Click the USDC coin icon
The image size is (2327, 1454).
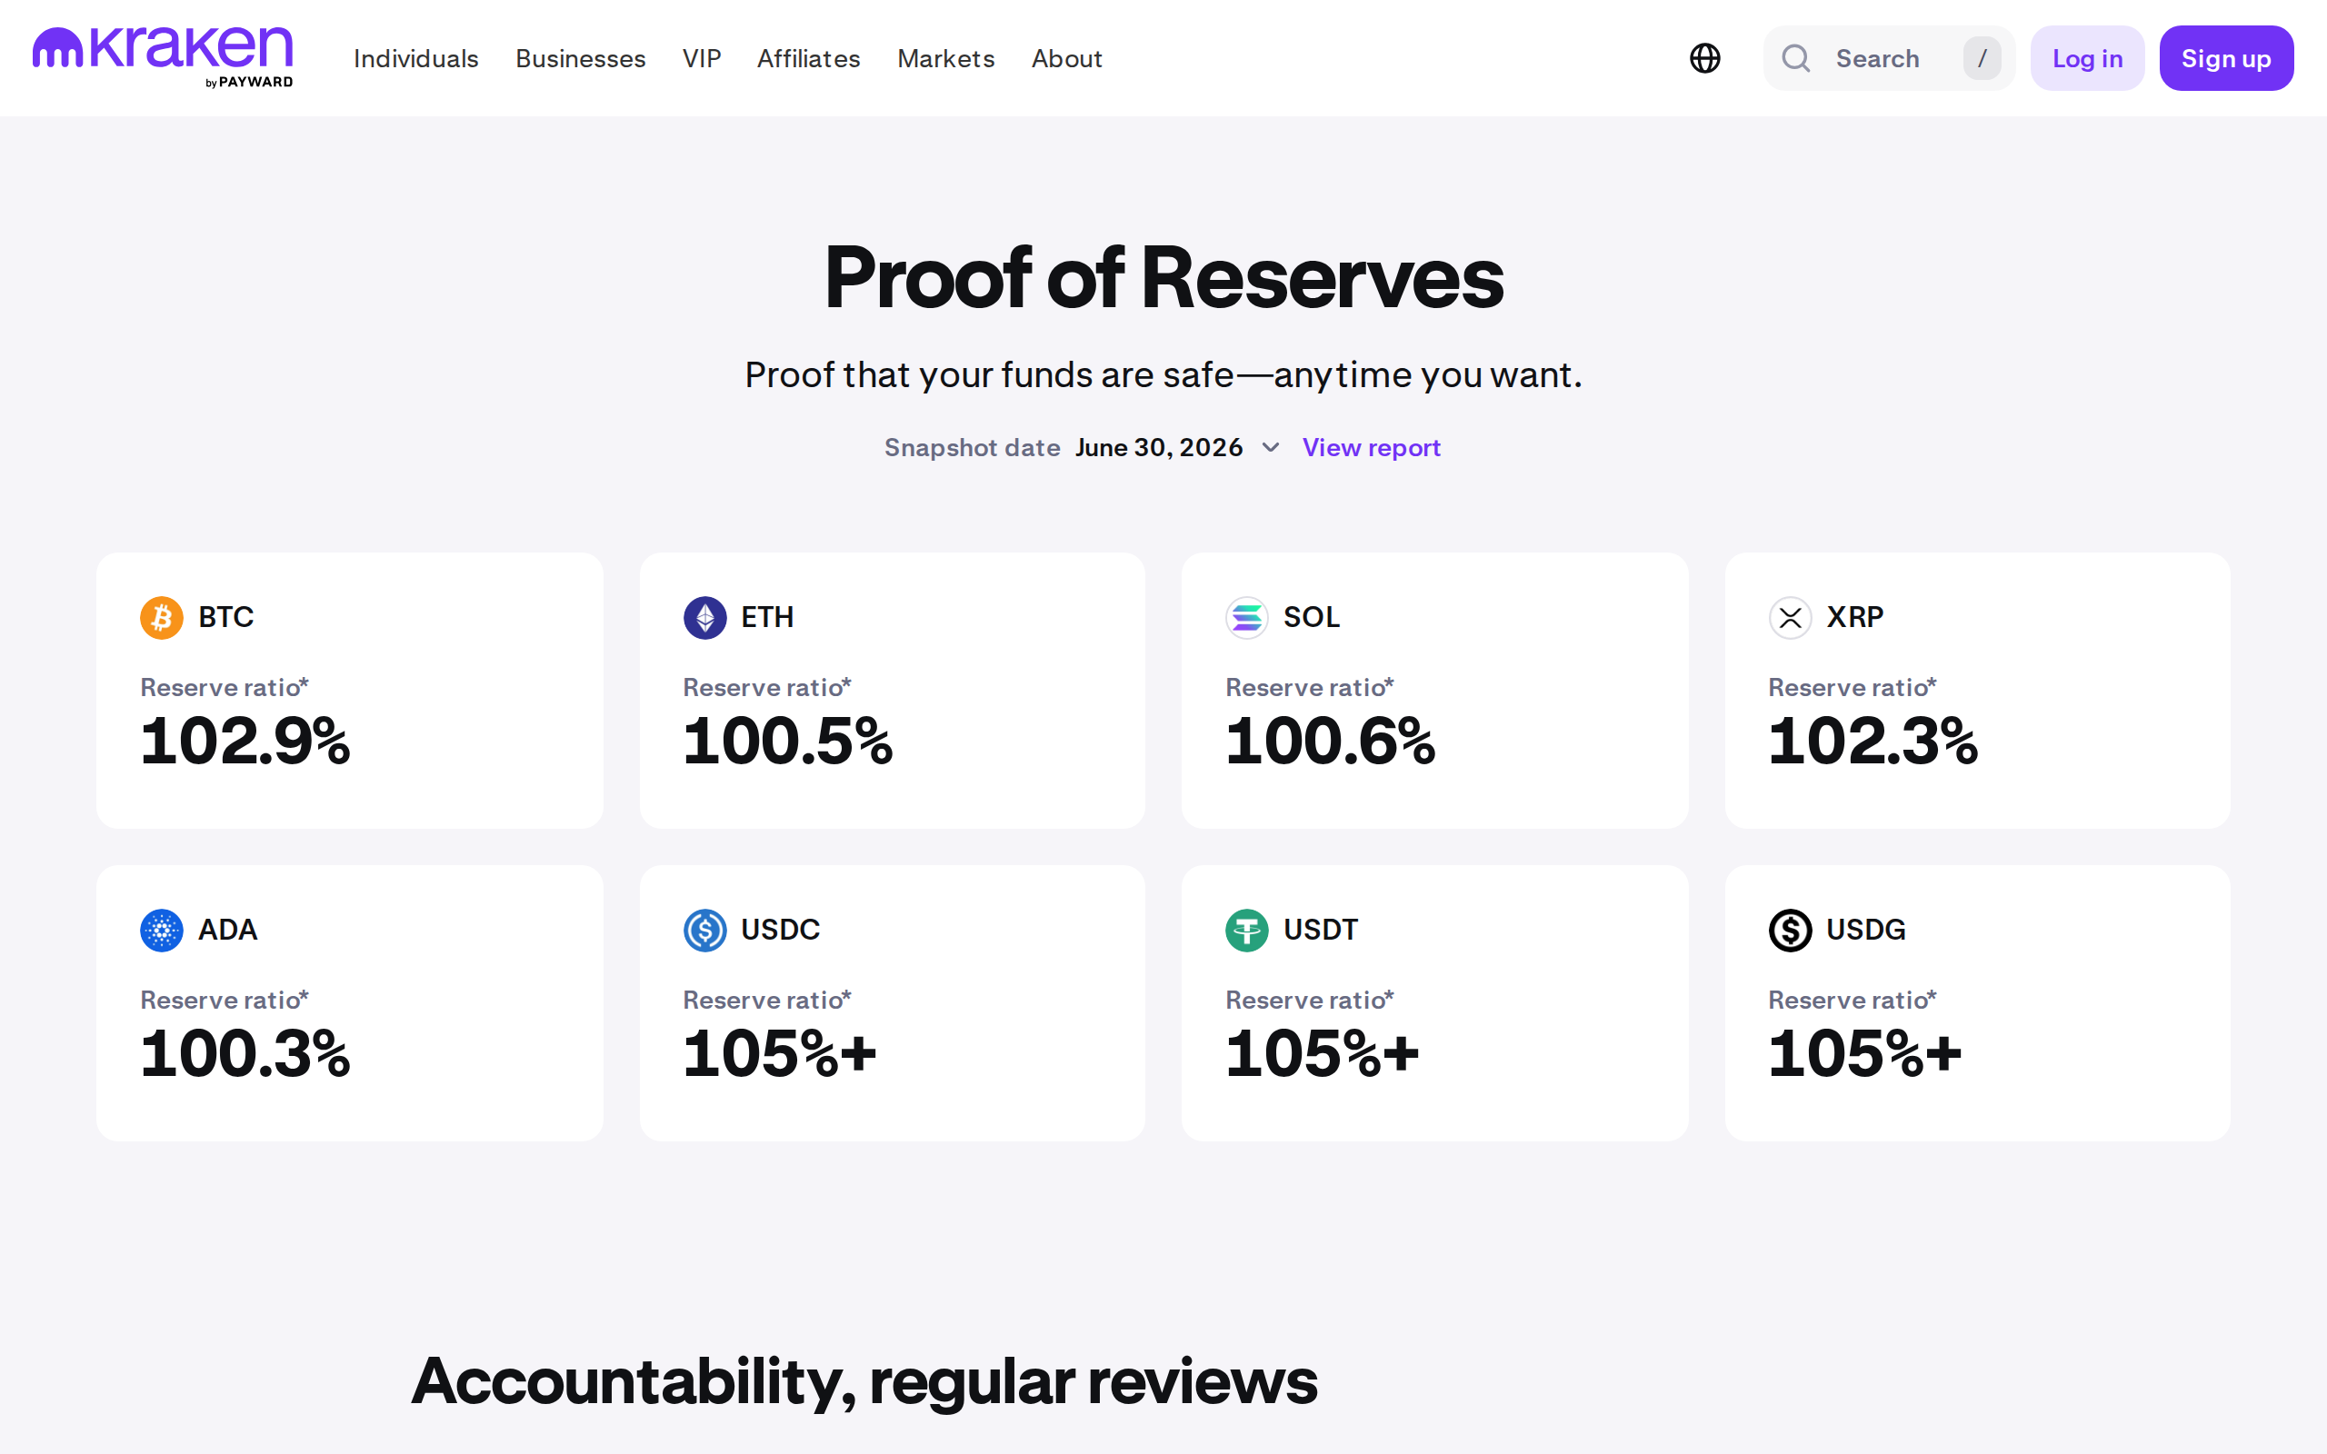point(704,930)
